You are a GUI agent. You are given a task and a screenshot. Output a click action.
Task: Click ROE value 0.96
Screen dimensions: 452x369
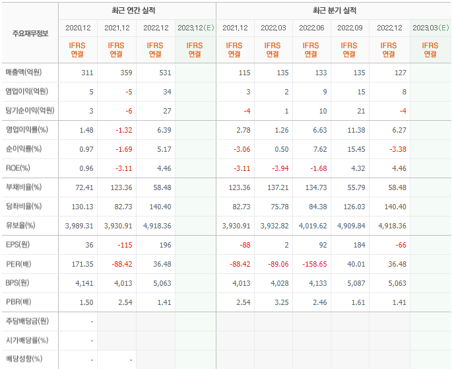[x=86, y=168]
